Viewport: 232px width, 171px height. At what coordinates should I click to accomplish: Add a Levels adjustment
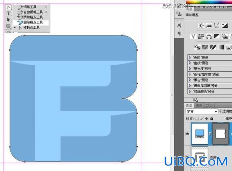(x=209, y=26)
